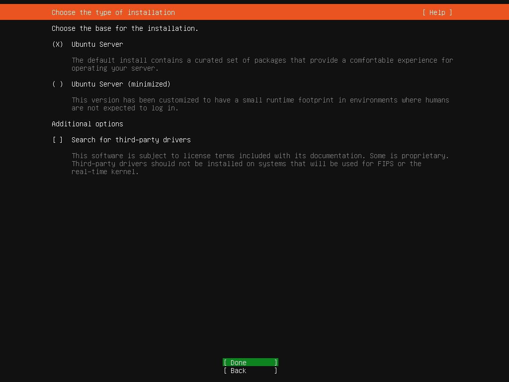The image size is (509, 382).
Task: Open Help from the header bar
Action: [x=437, y=12]
